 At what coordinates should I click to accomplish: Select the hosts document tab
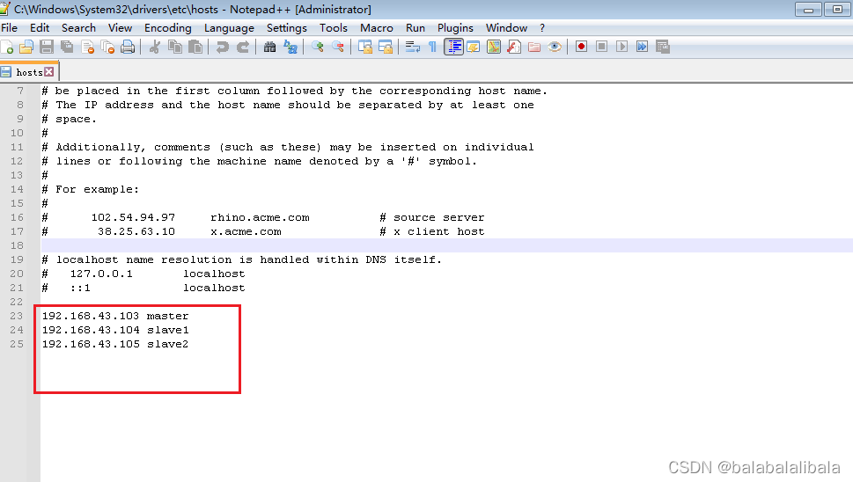[29, 72]
